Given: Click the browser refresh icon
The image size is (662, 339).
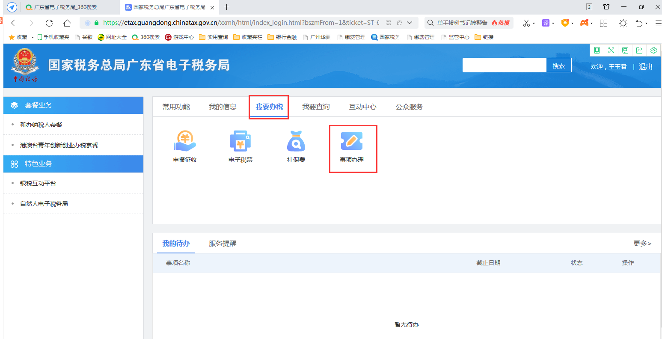Looking at the screenshot, I should 49,23.
